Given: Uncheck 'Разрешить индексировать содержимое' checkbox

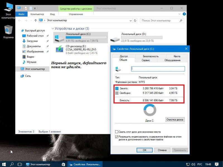Looking at the screenshot, I should [117, 137].
